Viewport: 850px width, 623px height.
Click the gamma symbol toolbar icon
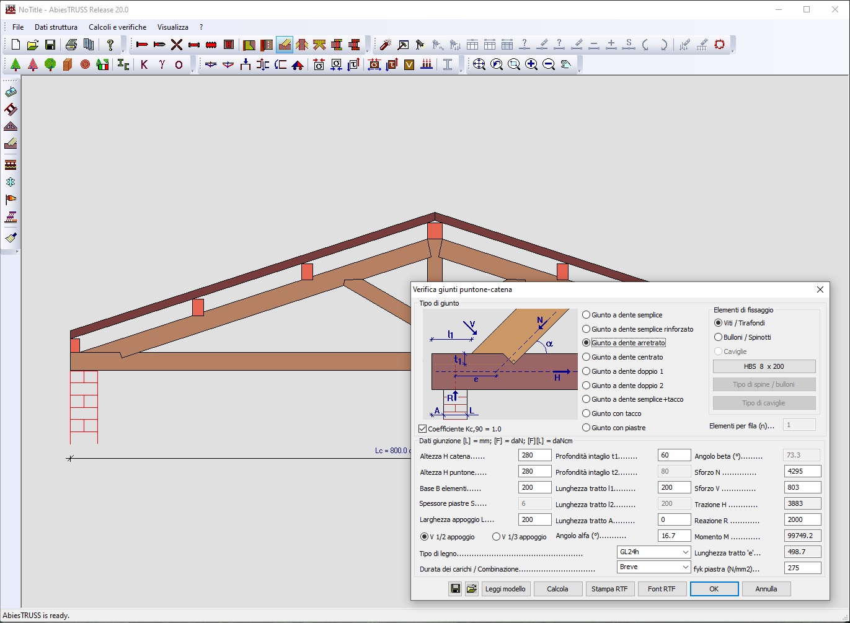click(x=162, y=64)
